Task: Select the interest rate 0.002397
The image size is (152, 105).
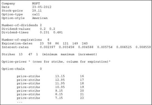Action: pyautogui.click(x=47, y=47)
